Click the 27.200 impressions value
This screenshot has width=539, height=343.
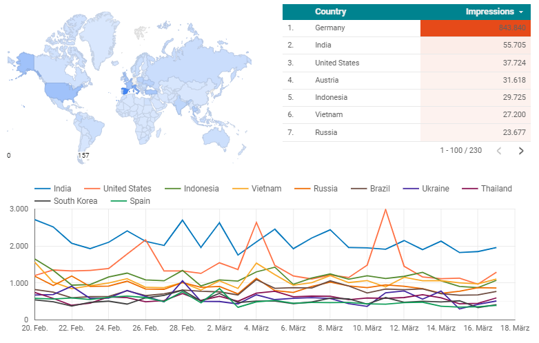(x=514, y=114)
